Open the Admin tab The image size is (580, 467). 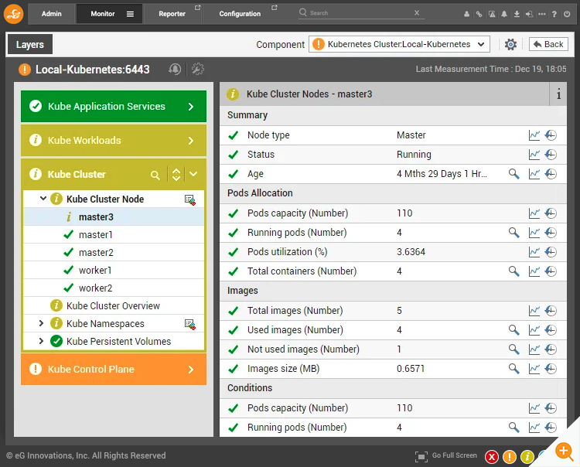tap(51, 14)
